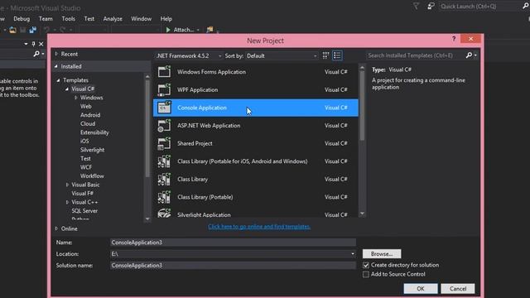Click the Quick Launch search box
The height and width of the screenshot is (298, 530).
point(480,6)
